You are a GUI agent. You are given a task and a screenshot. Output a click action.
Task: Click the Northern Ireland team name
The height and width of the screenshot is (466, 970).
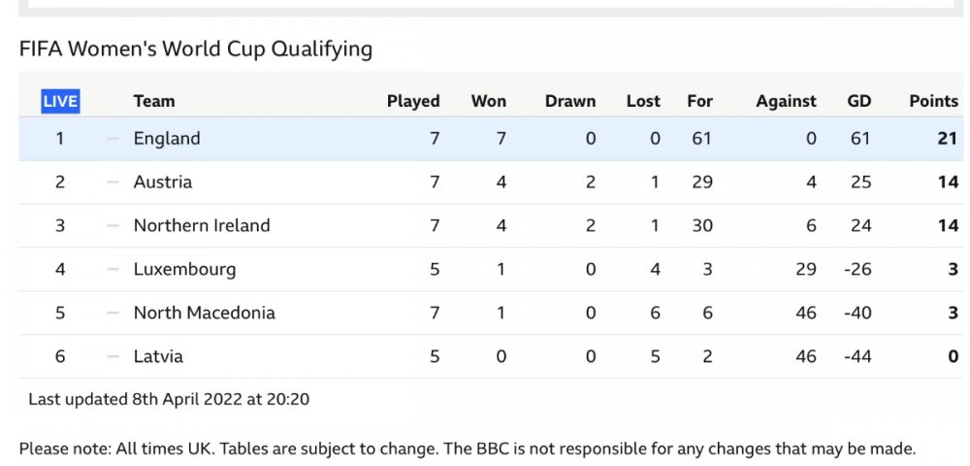[202, 225]
